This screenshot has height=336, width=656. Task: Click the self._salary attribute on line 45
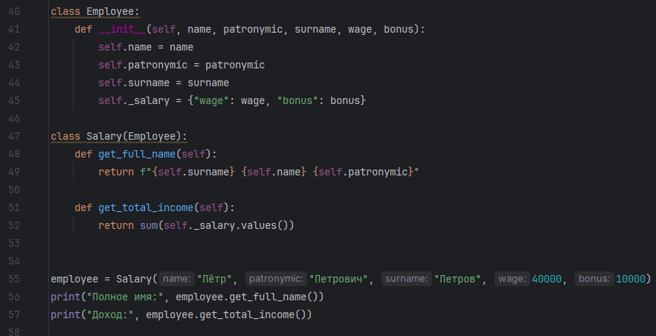point(134,100)
